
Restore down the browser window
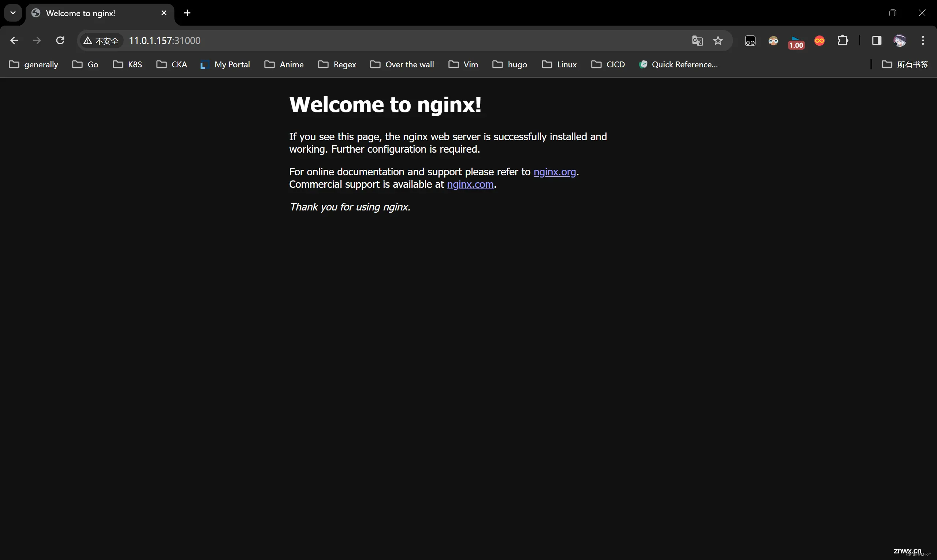click(892, 13)
